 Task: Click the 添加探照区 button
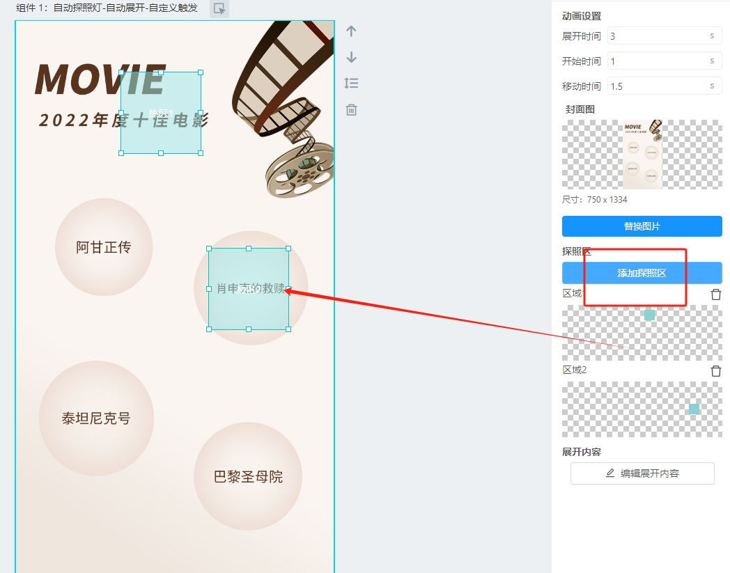[x=642, y=273]
